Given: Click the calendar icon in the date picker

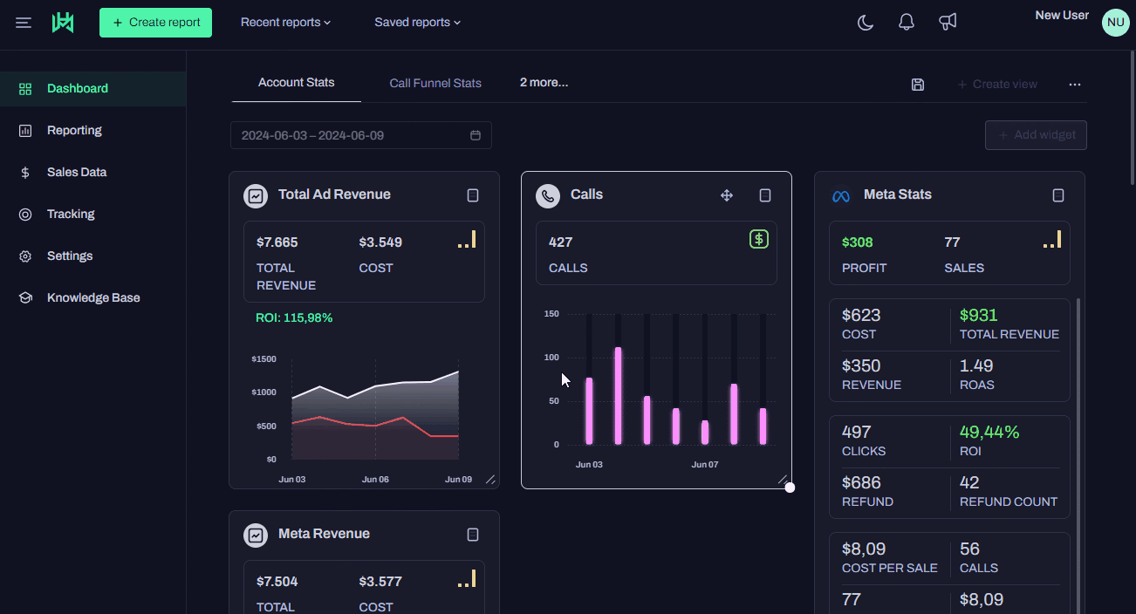Looking at the screenshot, I should (x=475, y=135).
